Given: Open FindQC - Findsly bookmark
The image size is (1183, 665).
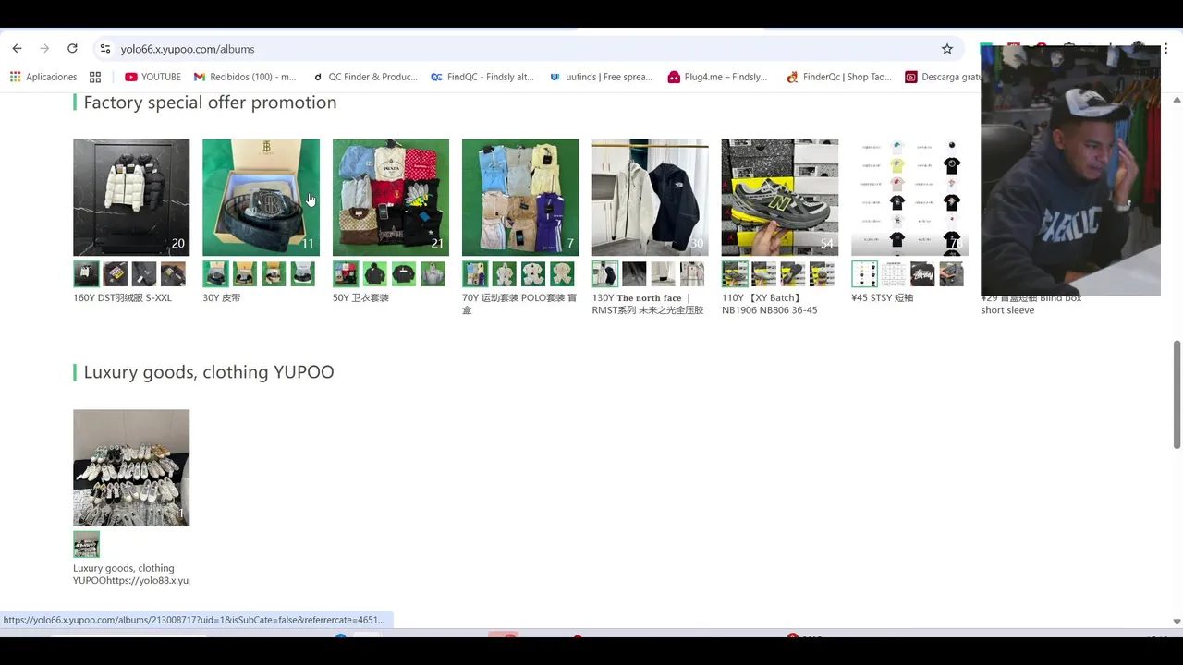Looking at the screenshot, I should [482, 77].
